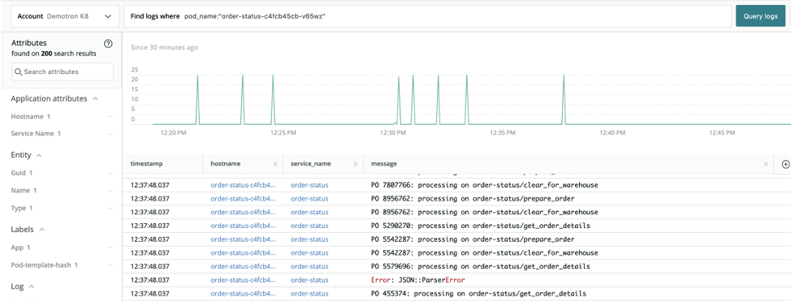
Task: Click into the Search attributes field
Action: click(63, 71)
